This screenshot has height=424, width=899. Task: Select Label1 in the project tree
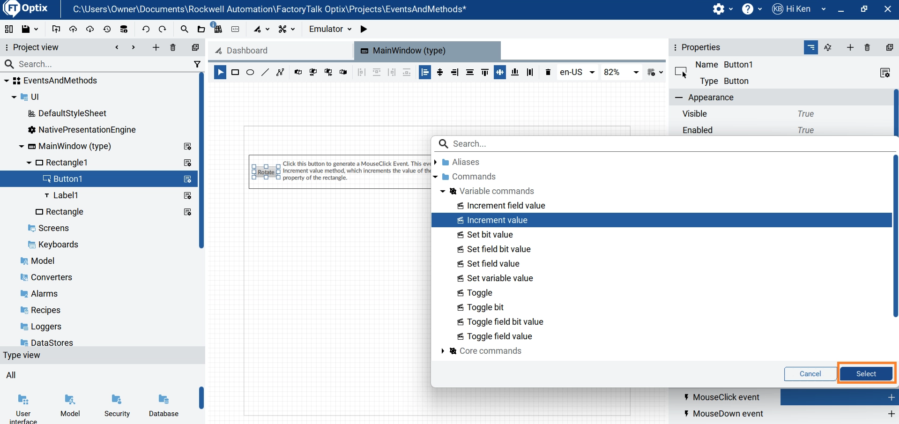[x=66, y=195]
